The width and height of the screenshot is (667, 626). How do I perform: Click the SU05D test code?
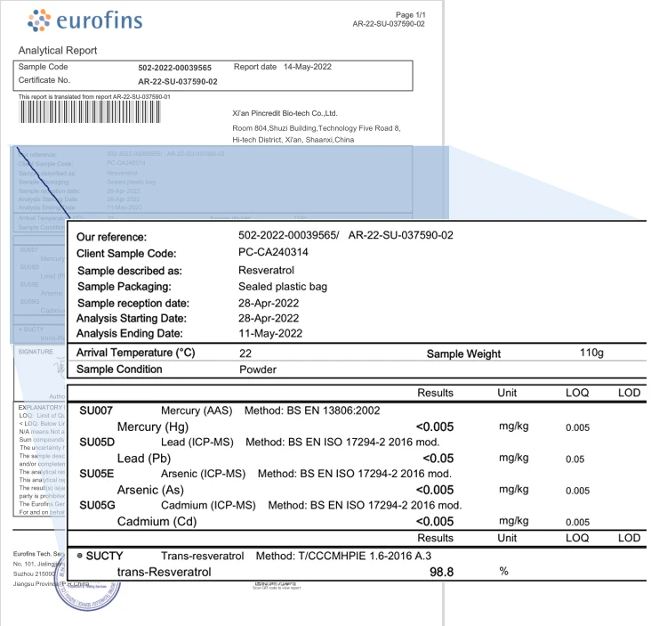(97, 442)
